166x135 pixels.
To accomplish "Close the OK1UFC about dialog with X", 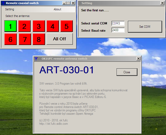I will point(138,59).
